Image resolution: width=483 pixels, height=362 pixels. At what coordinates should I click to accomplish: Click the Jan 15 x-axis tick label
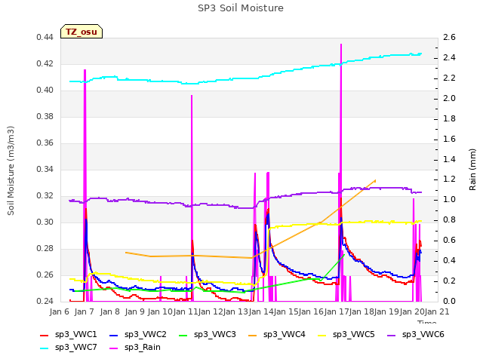pyautogui.click(x=287, y=311)
